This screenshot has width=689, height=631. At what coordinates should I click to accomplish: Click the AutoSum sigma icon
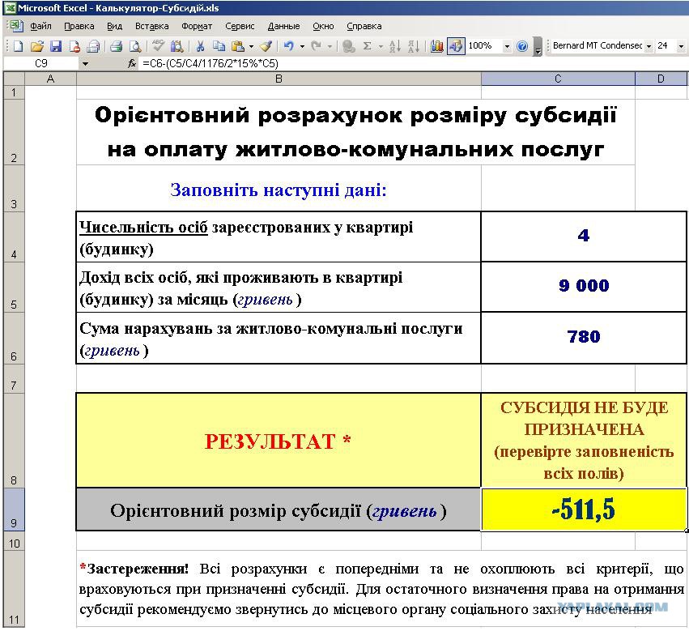click(x=368, y=46)
